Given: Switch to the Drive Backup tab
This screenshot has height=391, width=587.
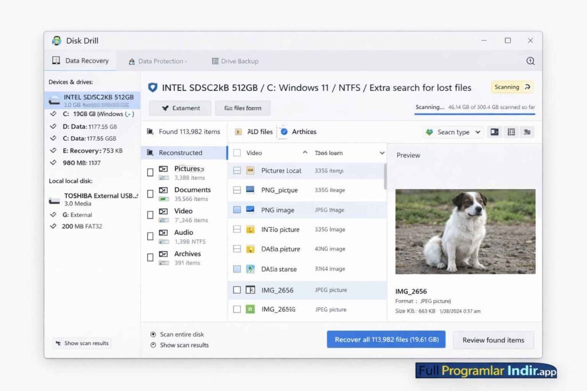Looking at the screenshot, I should pos(235,61).
